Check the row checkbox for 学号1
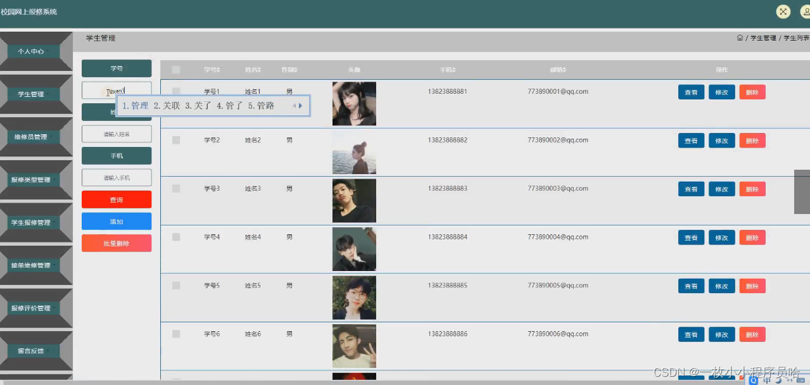 [x=176, y=91]
